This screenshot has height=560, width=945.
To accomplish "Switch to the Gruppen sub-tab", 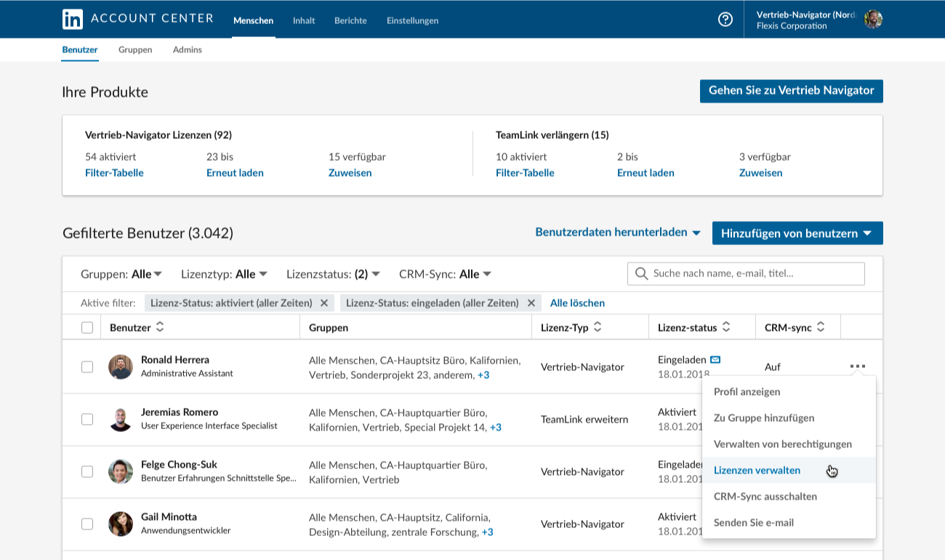I will click(135, 50).
